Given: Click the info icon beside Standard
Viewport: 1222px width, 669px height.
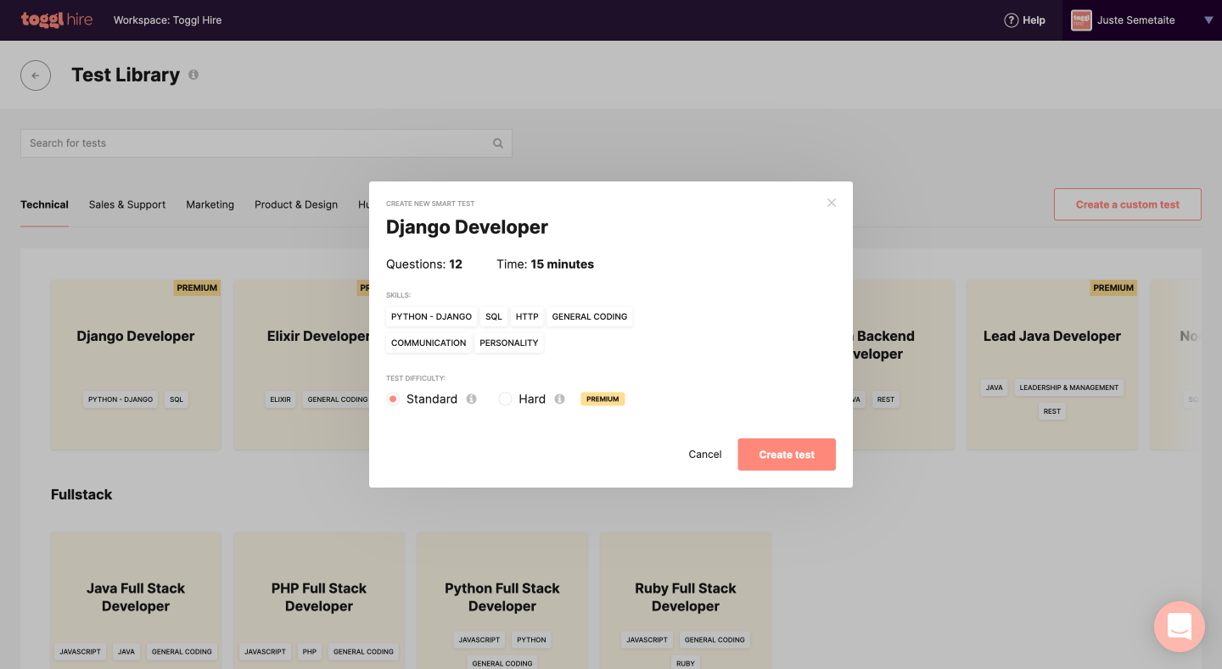Looking at the screenshot, I should pyautogui.click(x=471, y=399).
